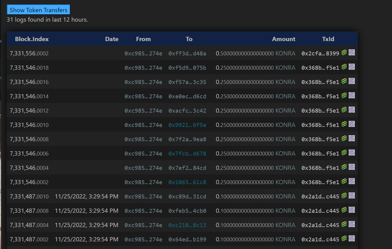Image resolution: width=392 pixels, height=249 pixels.
Task: Click green knot icon in row 7,331,546.0012
Action: [x=344, y=110]
